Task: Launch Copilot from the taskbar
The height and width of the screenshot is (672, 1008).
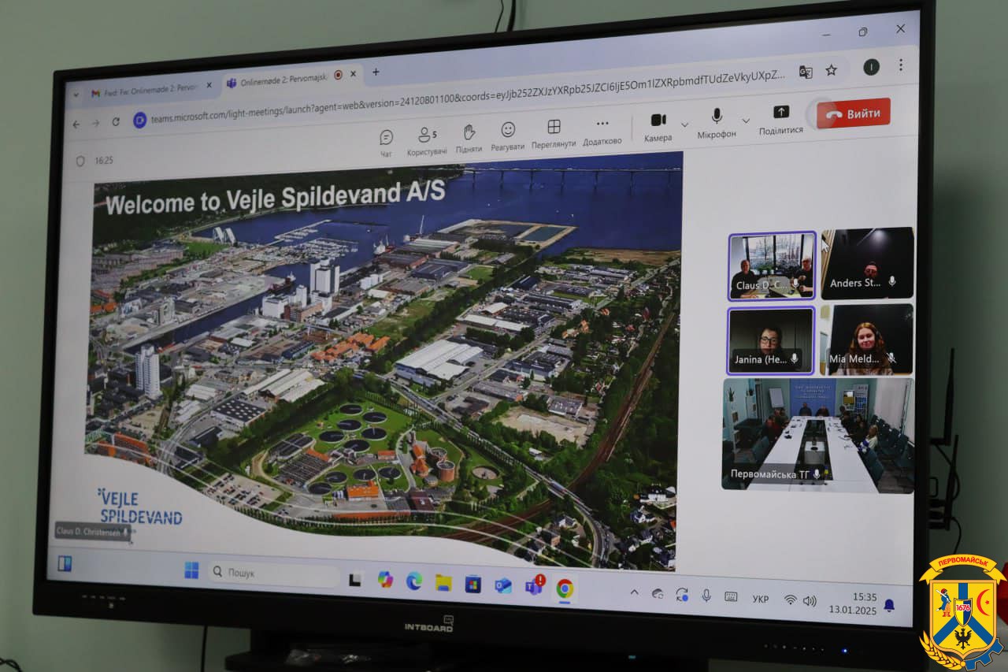Action: pos(385,580)
